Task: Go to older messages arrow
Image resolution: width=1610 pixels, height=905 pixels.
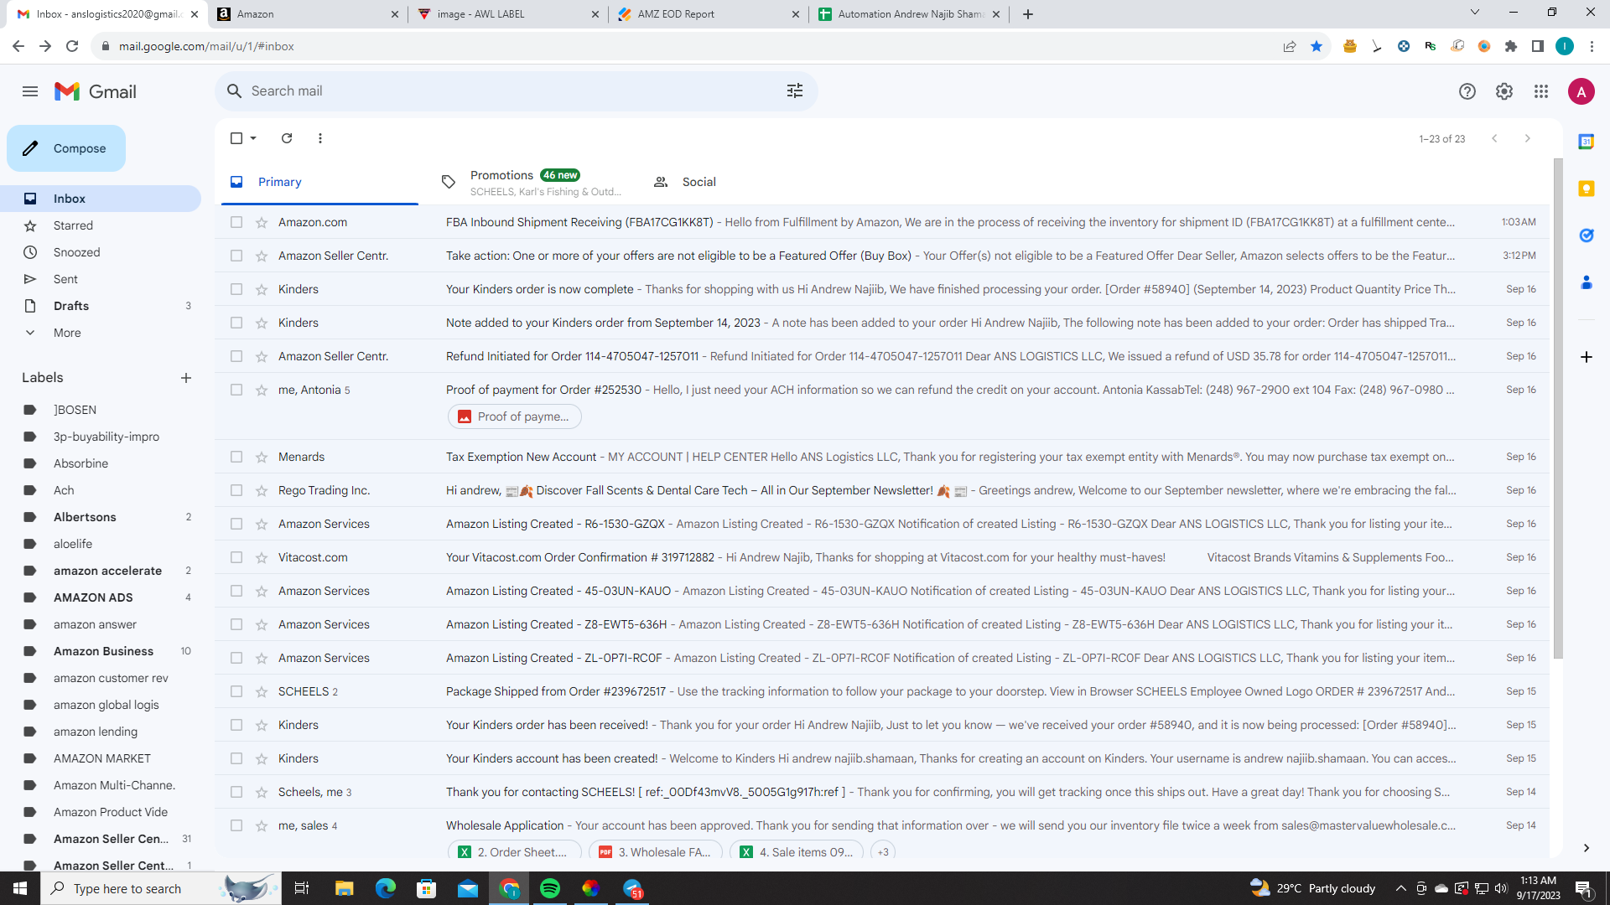Action: coord(1528,138)
